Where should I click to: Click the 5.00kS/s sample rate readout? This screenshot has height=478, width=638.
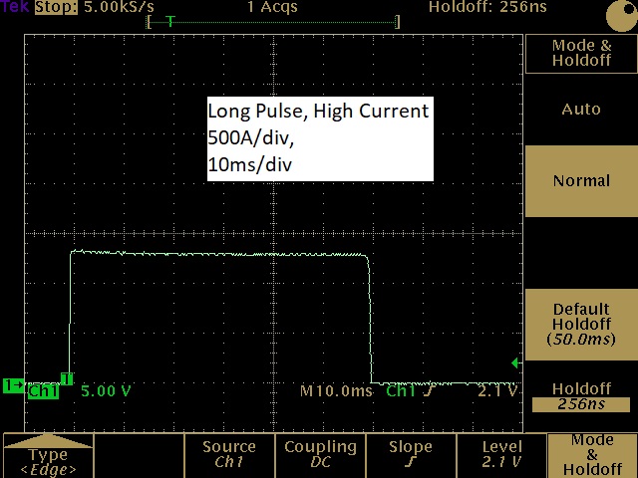point(120,7)
